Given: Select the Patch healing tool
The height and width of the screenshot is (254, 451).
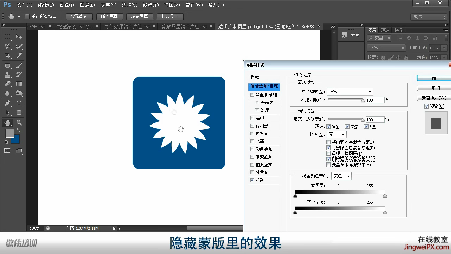Looking at the screenshot, I should coord(7,66).
